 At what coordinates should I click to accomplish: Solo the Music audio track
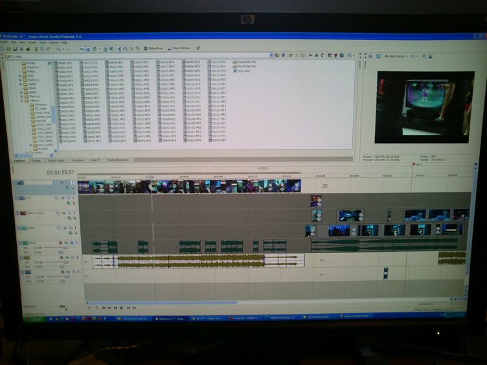click(x=76, y=243)
